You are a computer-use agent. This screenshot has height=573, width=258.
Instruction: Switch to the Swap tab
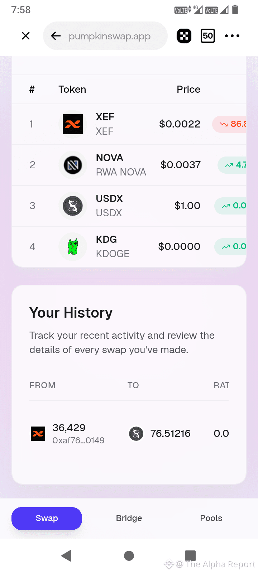(x=47, y=518)
